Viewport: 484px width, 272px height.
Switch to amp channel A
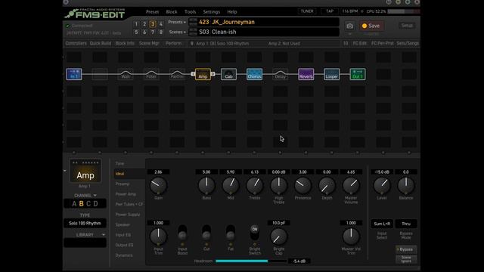tap(74, 203)
